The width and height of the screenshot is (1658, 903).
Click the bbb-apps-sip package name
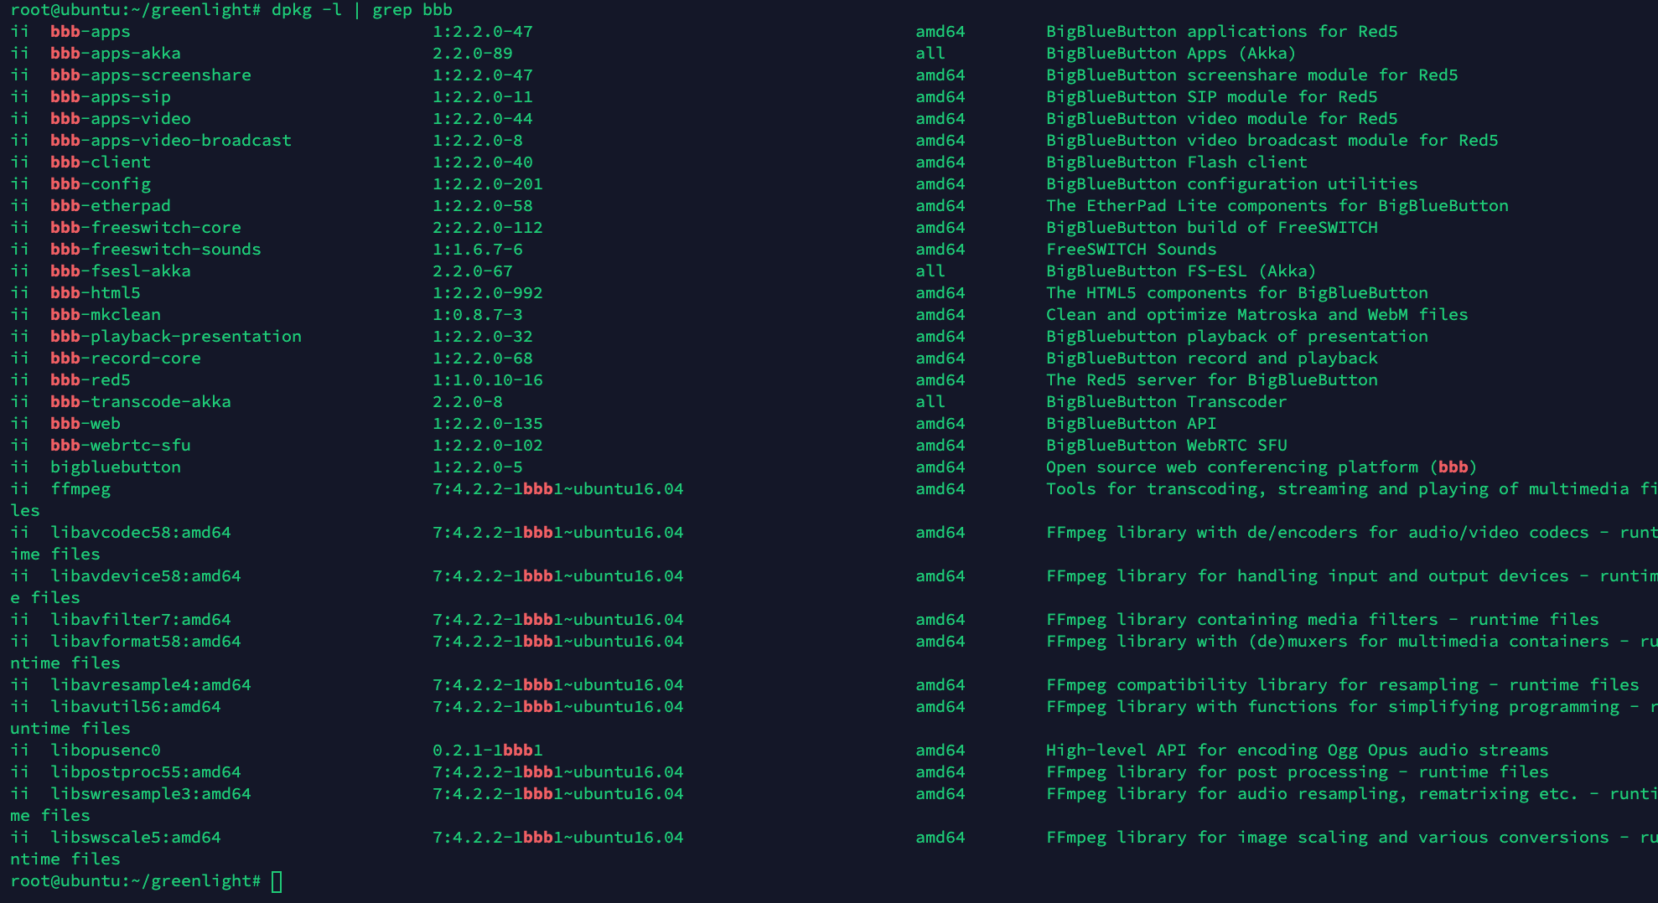point(111,97)
